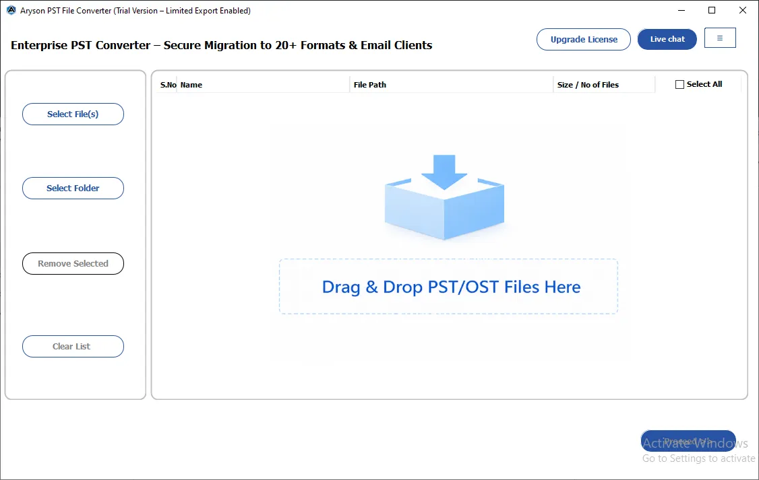Click the Size / No of Files header
The height and width of the screenshot is (480, 759).
(x=604, y=85)
